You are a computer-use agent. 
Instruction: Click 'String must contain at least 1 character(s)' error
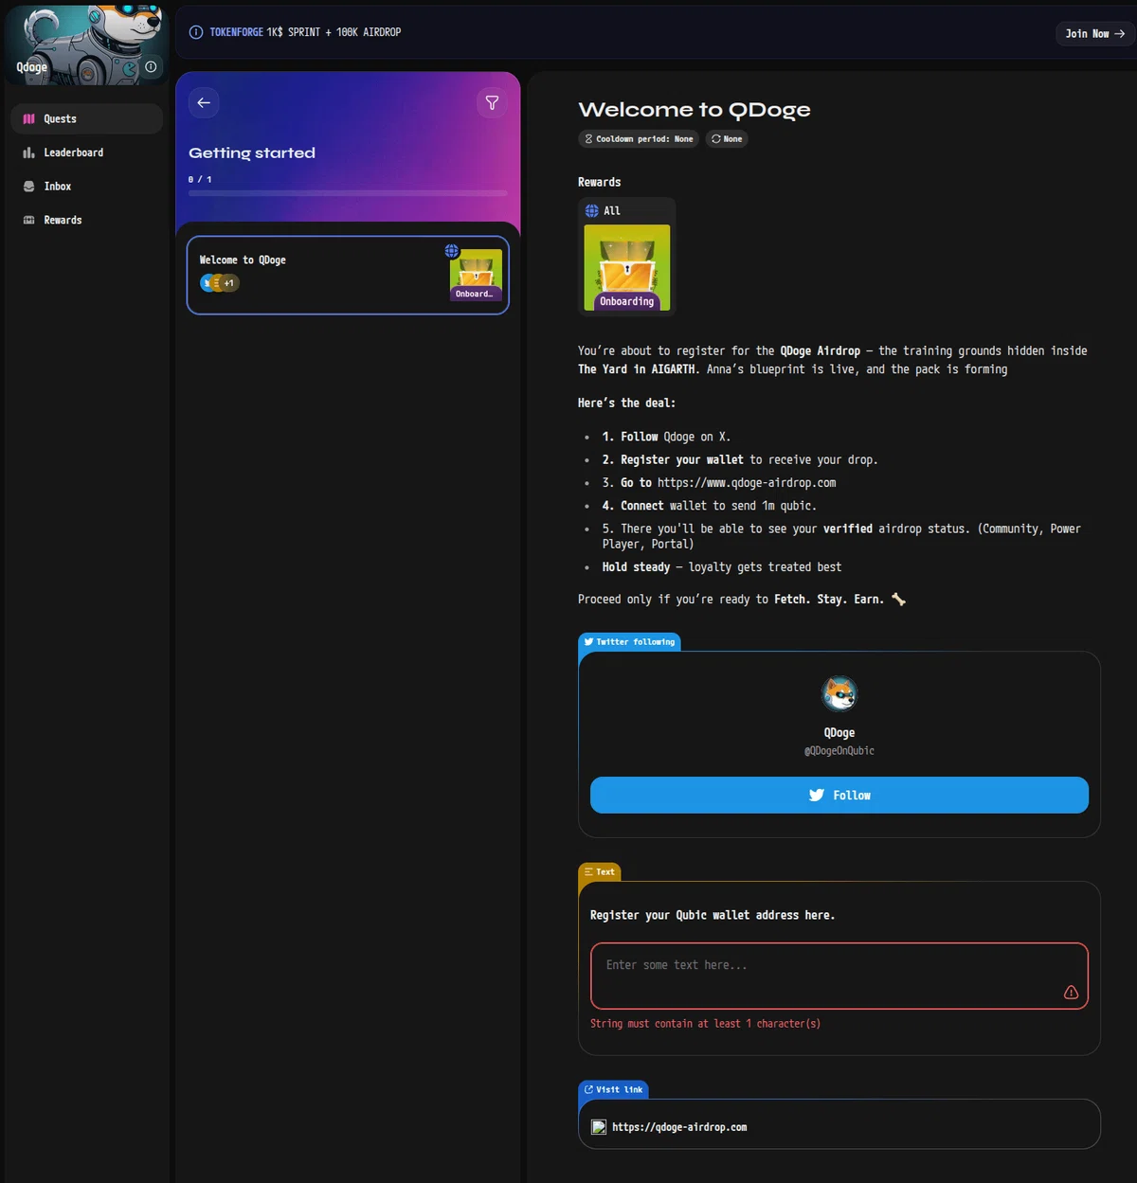point(706,1024)
